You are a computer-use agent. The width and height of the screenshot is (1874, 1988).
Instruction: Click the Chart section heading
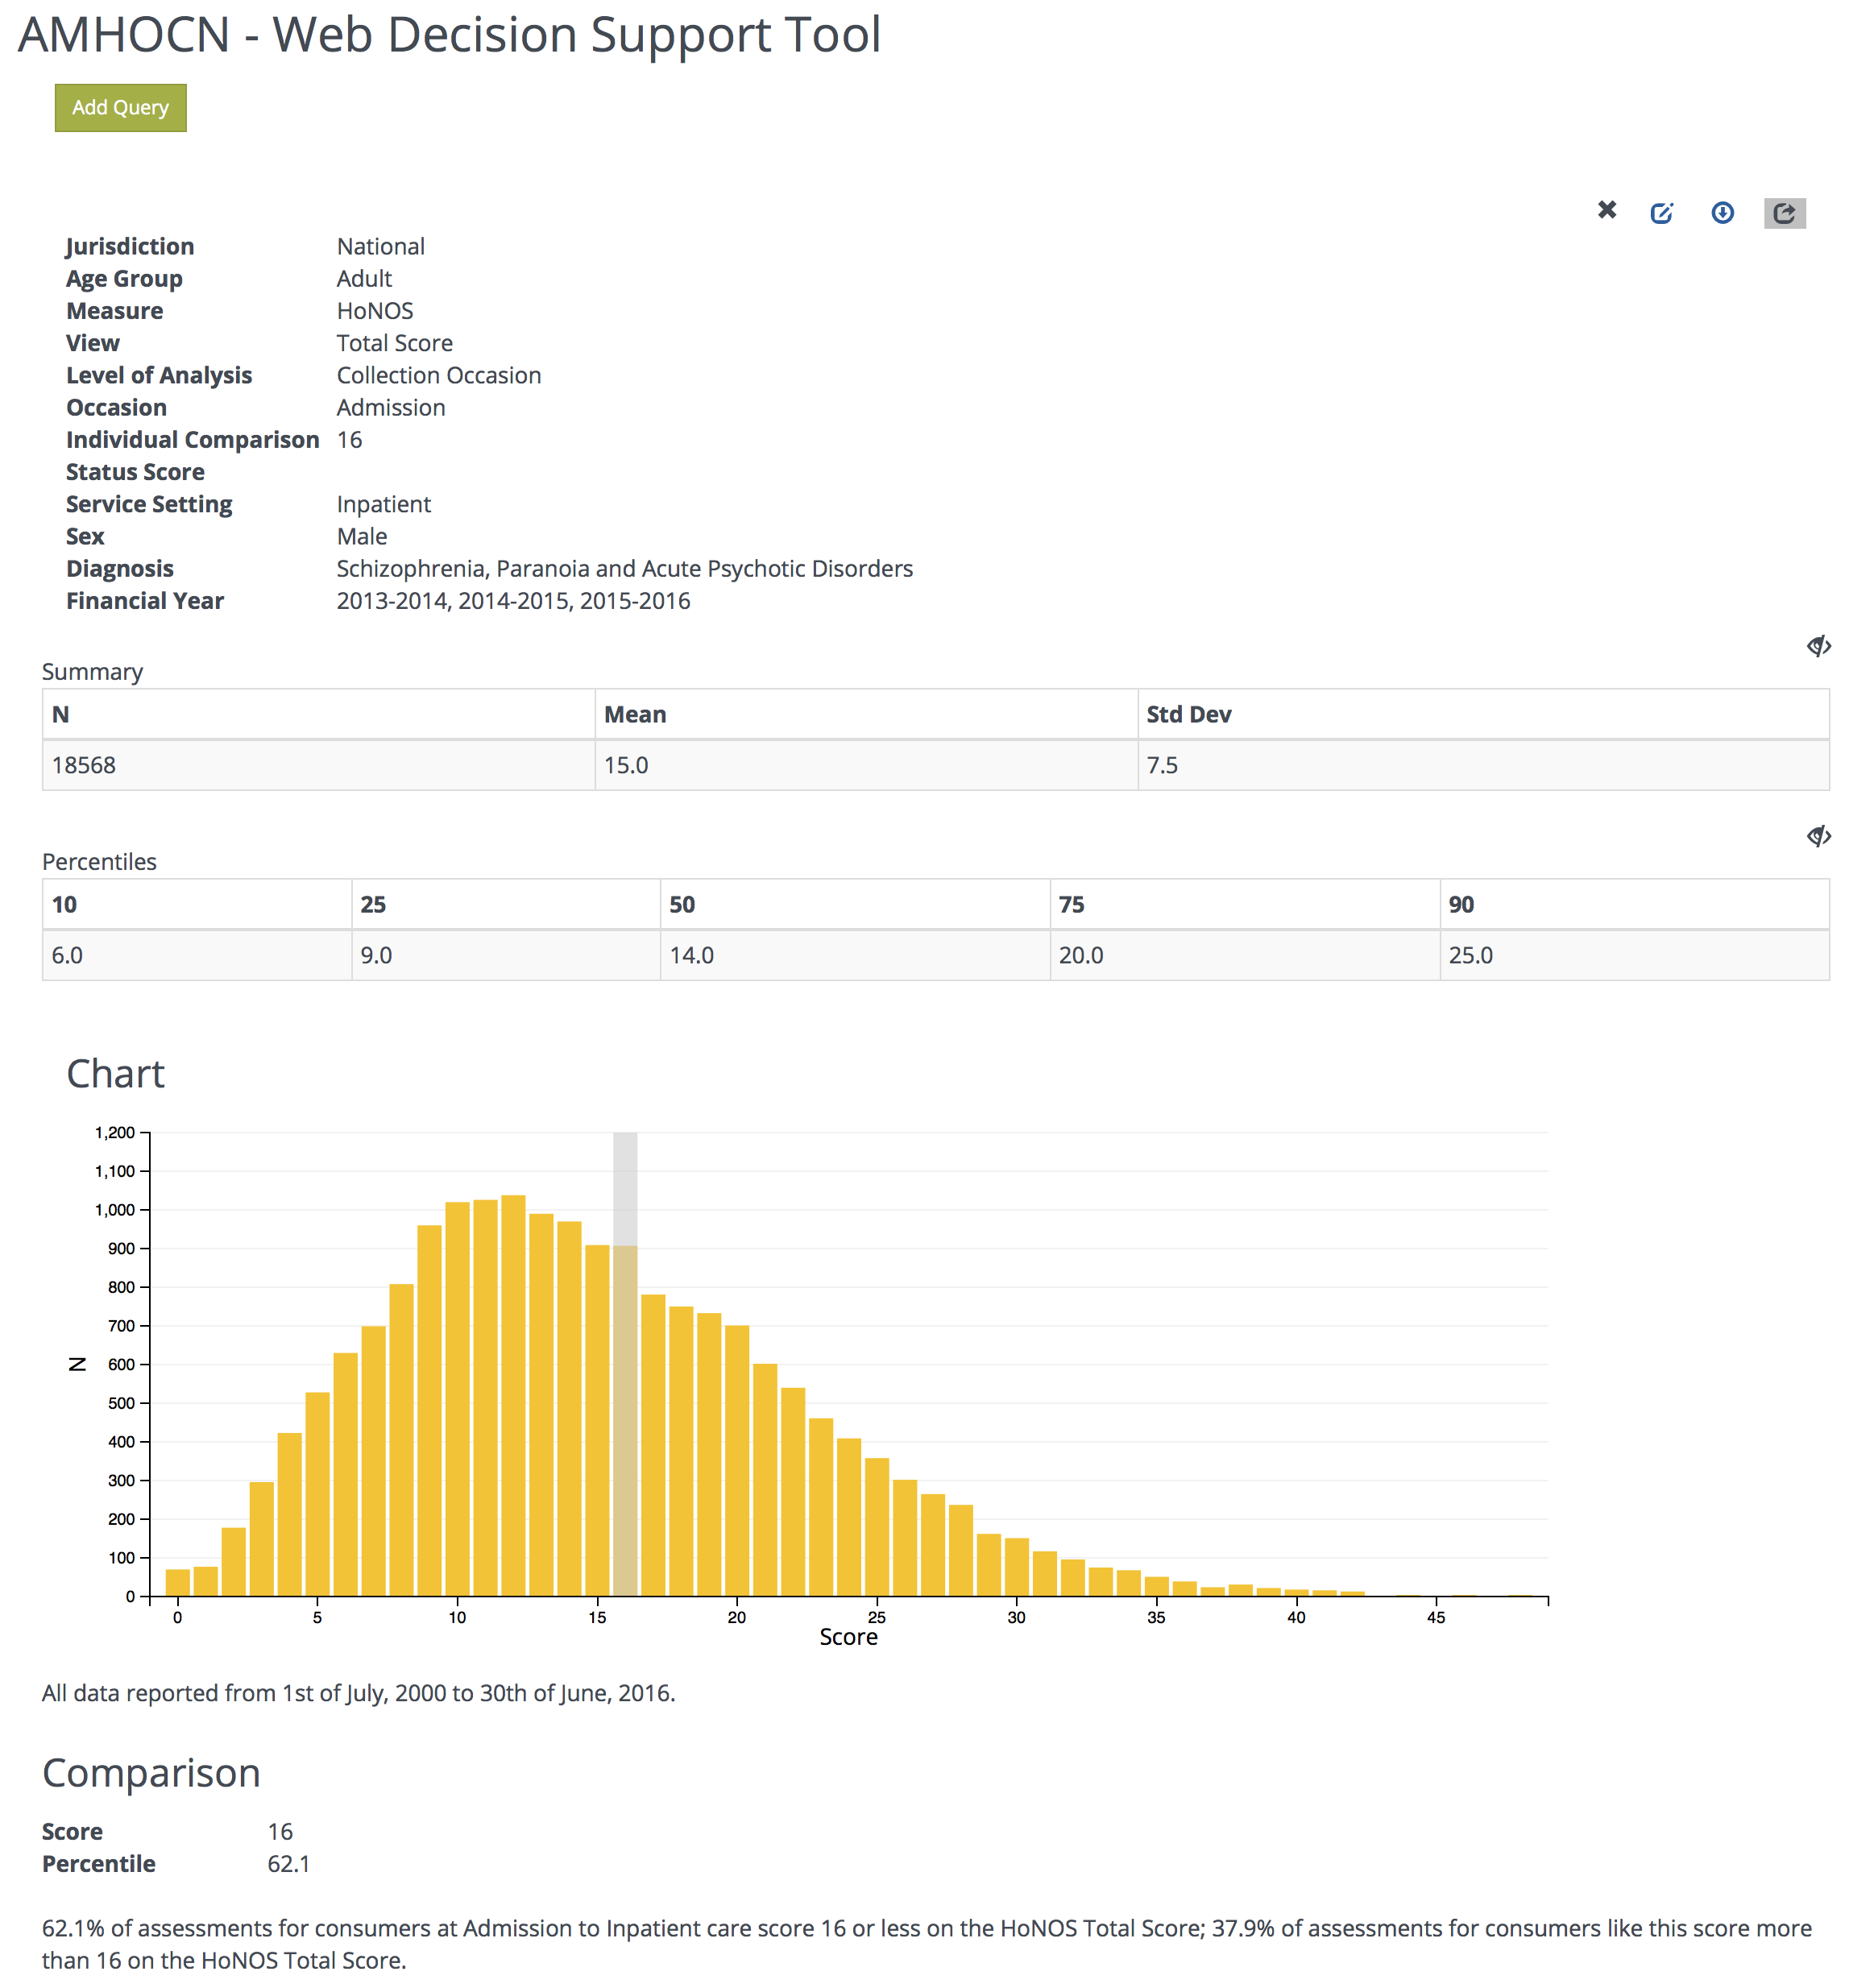point(116,1074)
